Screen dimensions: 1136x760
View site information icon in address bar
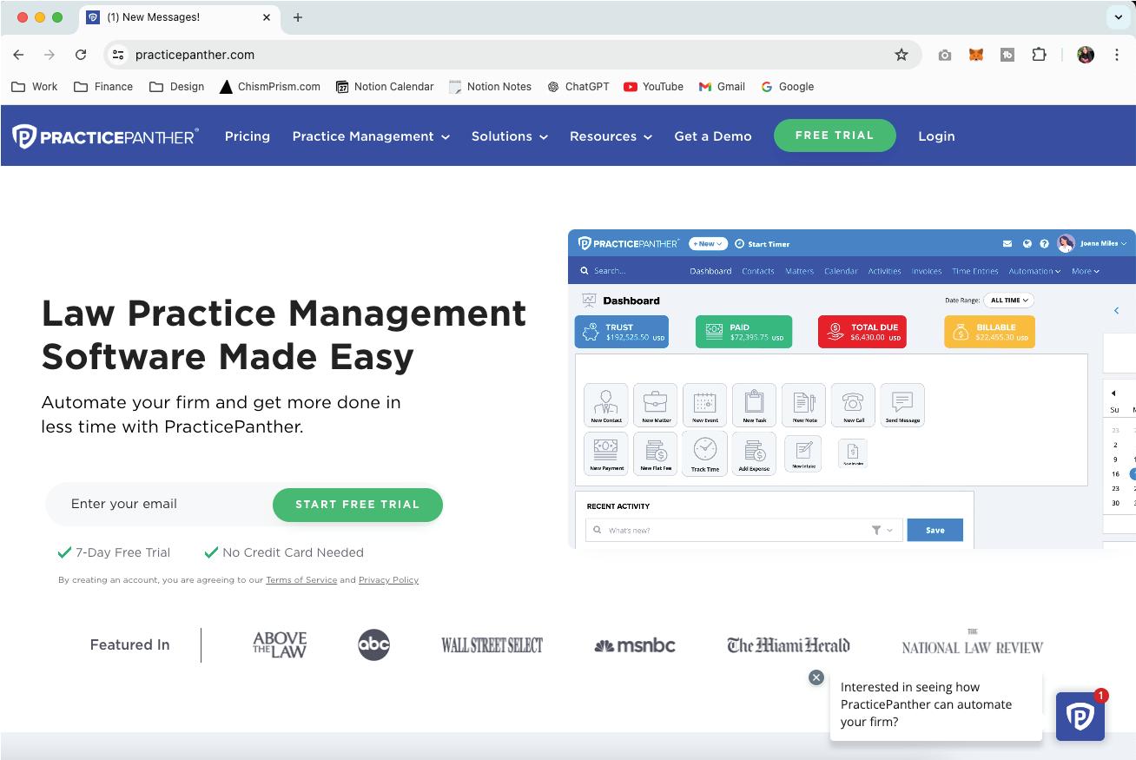pyautogui.click(x=119, y=55)
